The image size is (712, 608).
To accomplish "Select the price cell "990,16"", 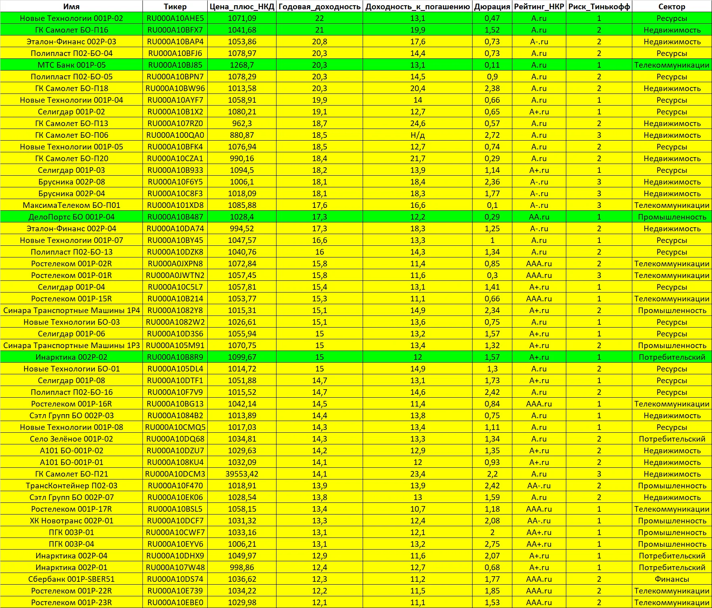I will 242,158.
